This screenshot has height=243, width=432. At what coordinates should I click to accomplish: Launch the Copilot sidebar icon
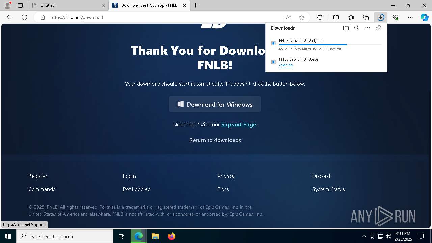[x=425, y=17]
